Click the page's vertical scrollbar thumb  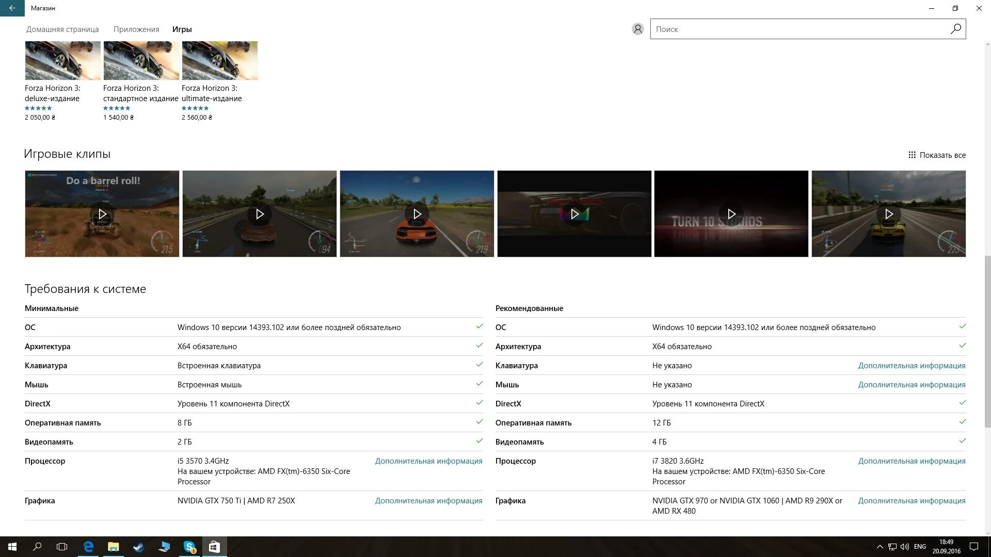pyautogui.click(x=987, y=340)
